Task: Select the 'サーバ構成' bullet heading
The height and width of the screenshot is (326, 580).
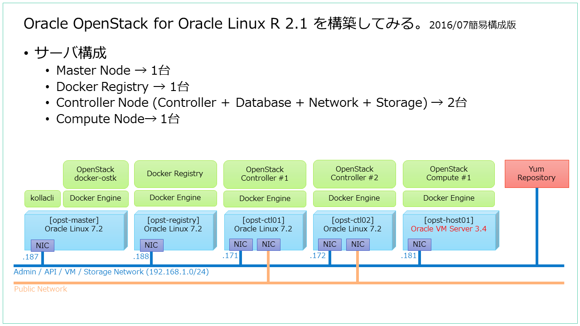Action: coord(70,53)
